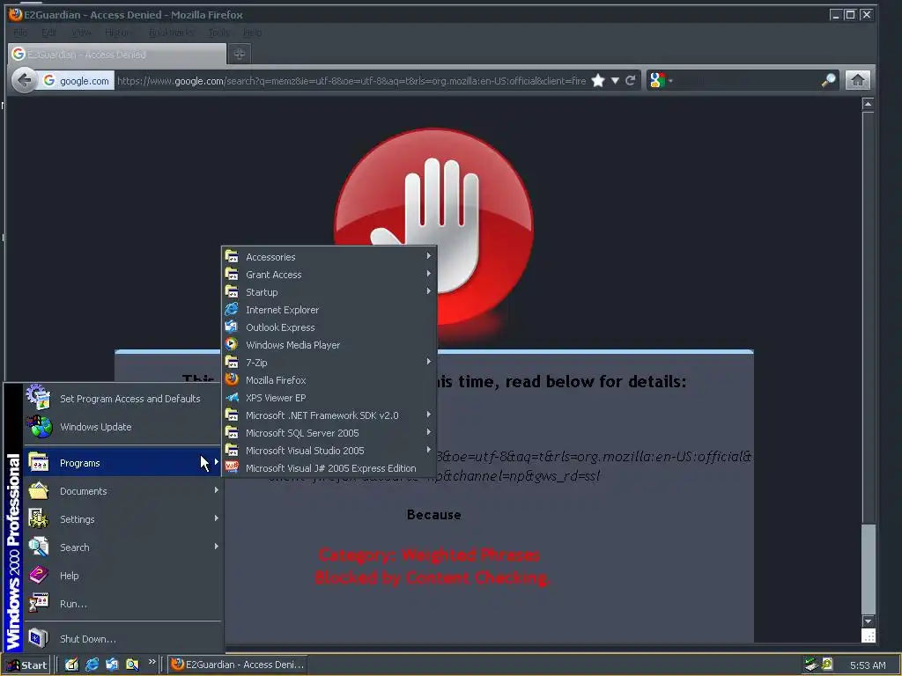Launch Windows Media Player

329,345
